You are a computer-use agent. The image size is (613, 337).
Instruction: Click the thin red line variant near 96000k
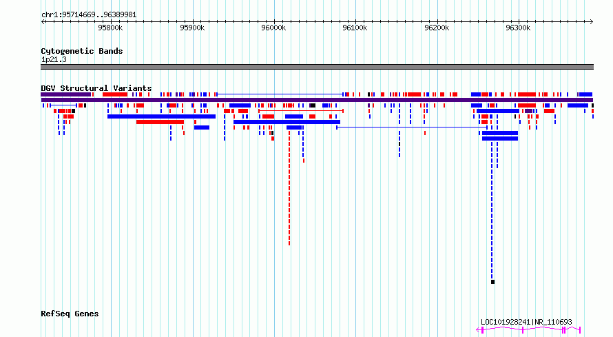coord(301,111)
